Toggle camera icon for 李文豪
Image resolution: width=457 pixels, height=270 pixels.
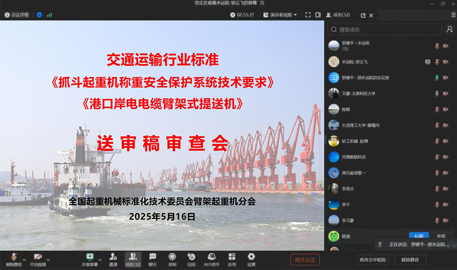pyautogui.click(x=445, y=221)
